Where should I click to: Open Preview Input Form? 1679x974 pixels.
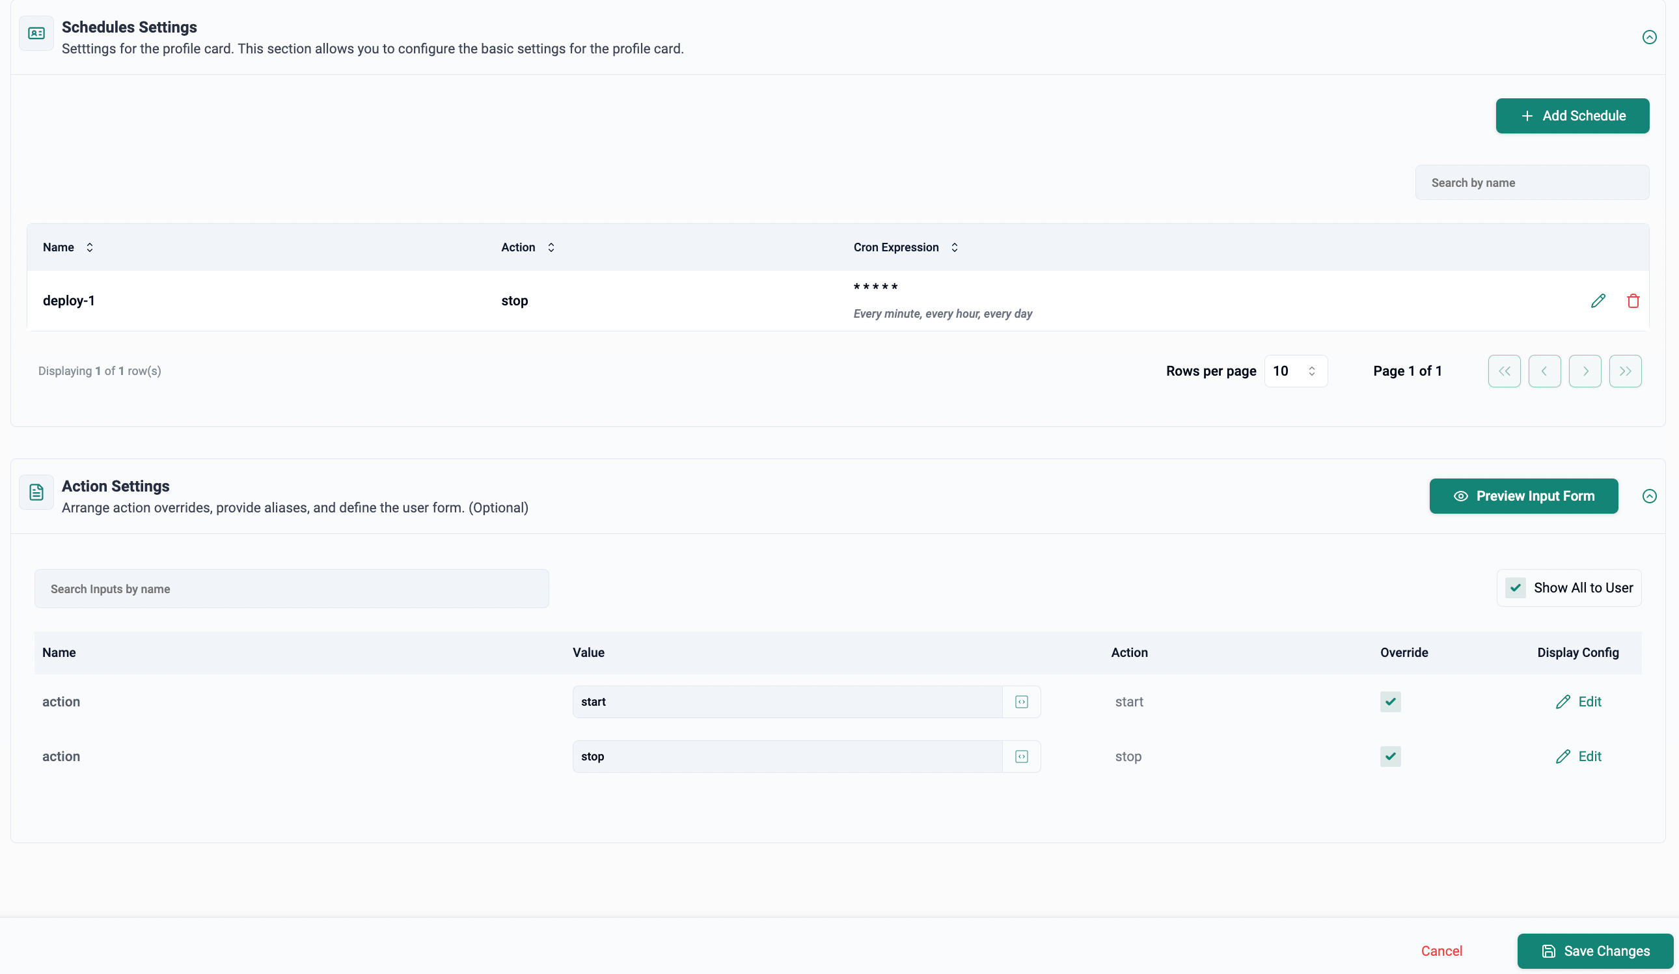coord(1522,496)
